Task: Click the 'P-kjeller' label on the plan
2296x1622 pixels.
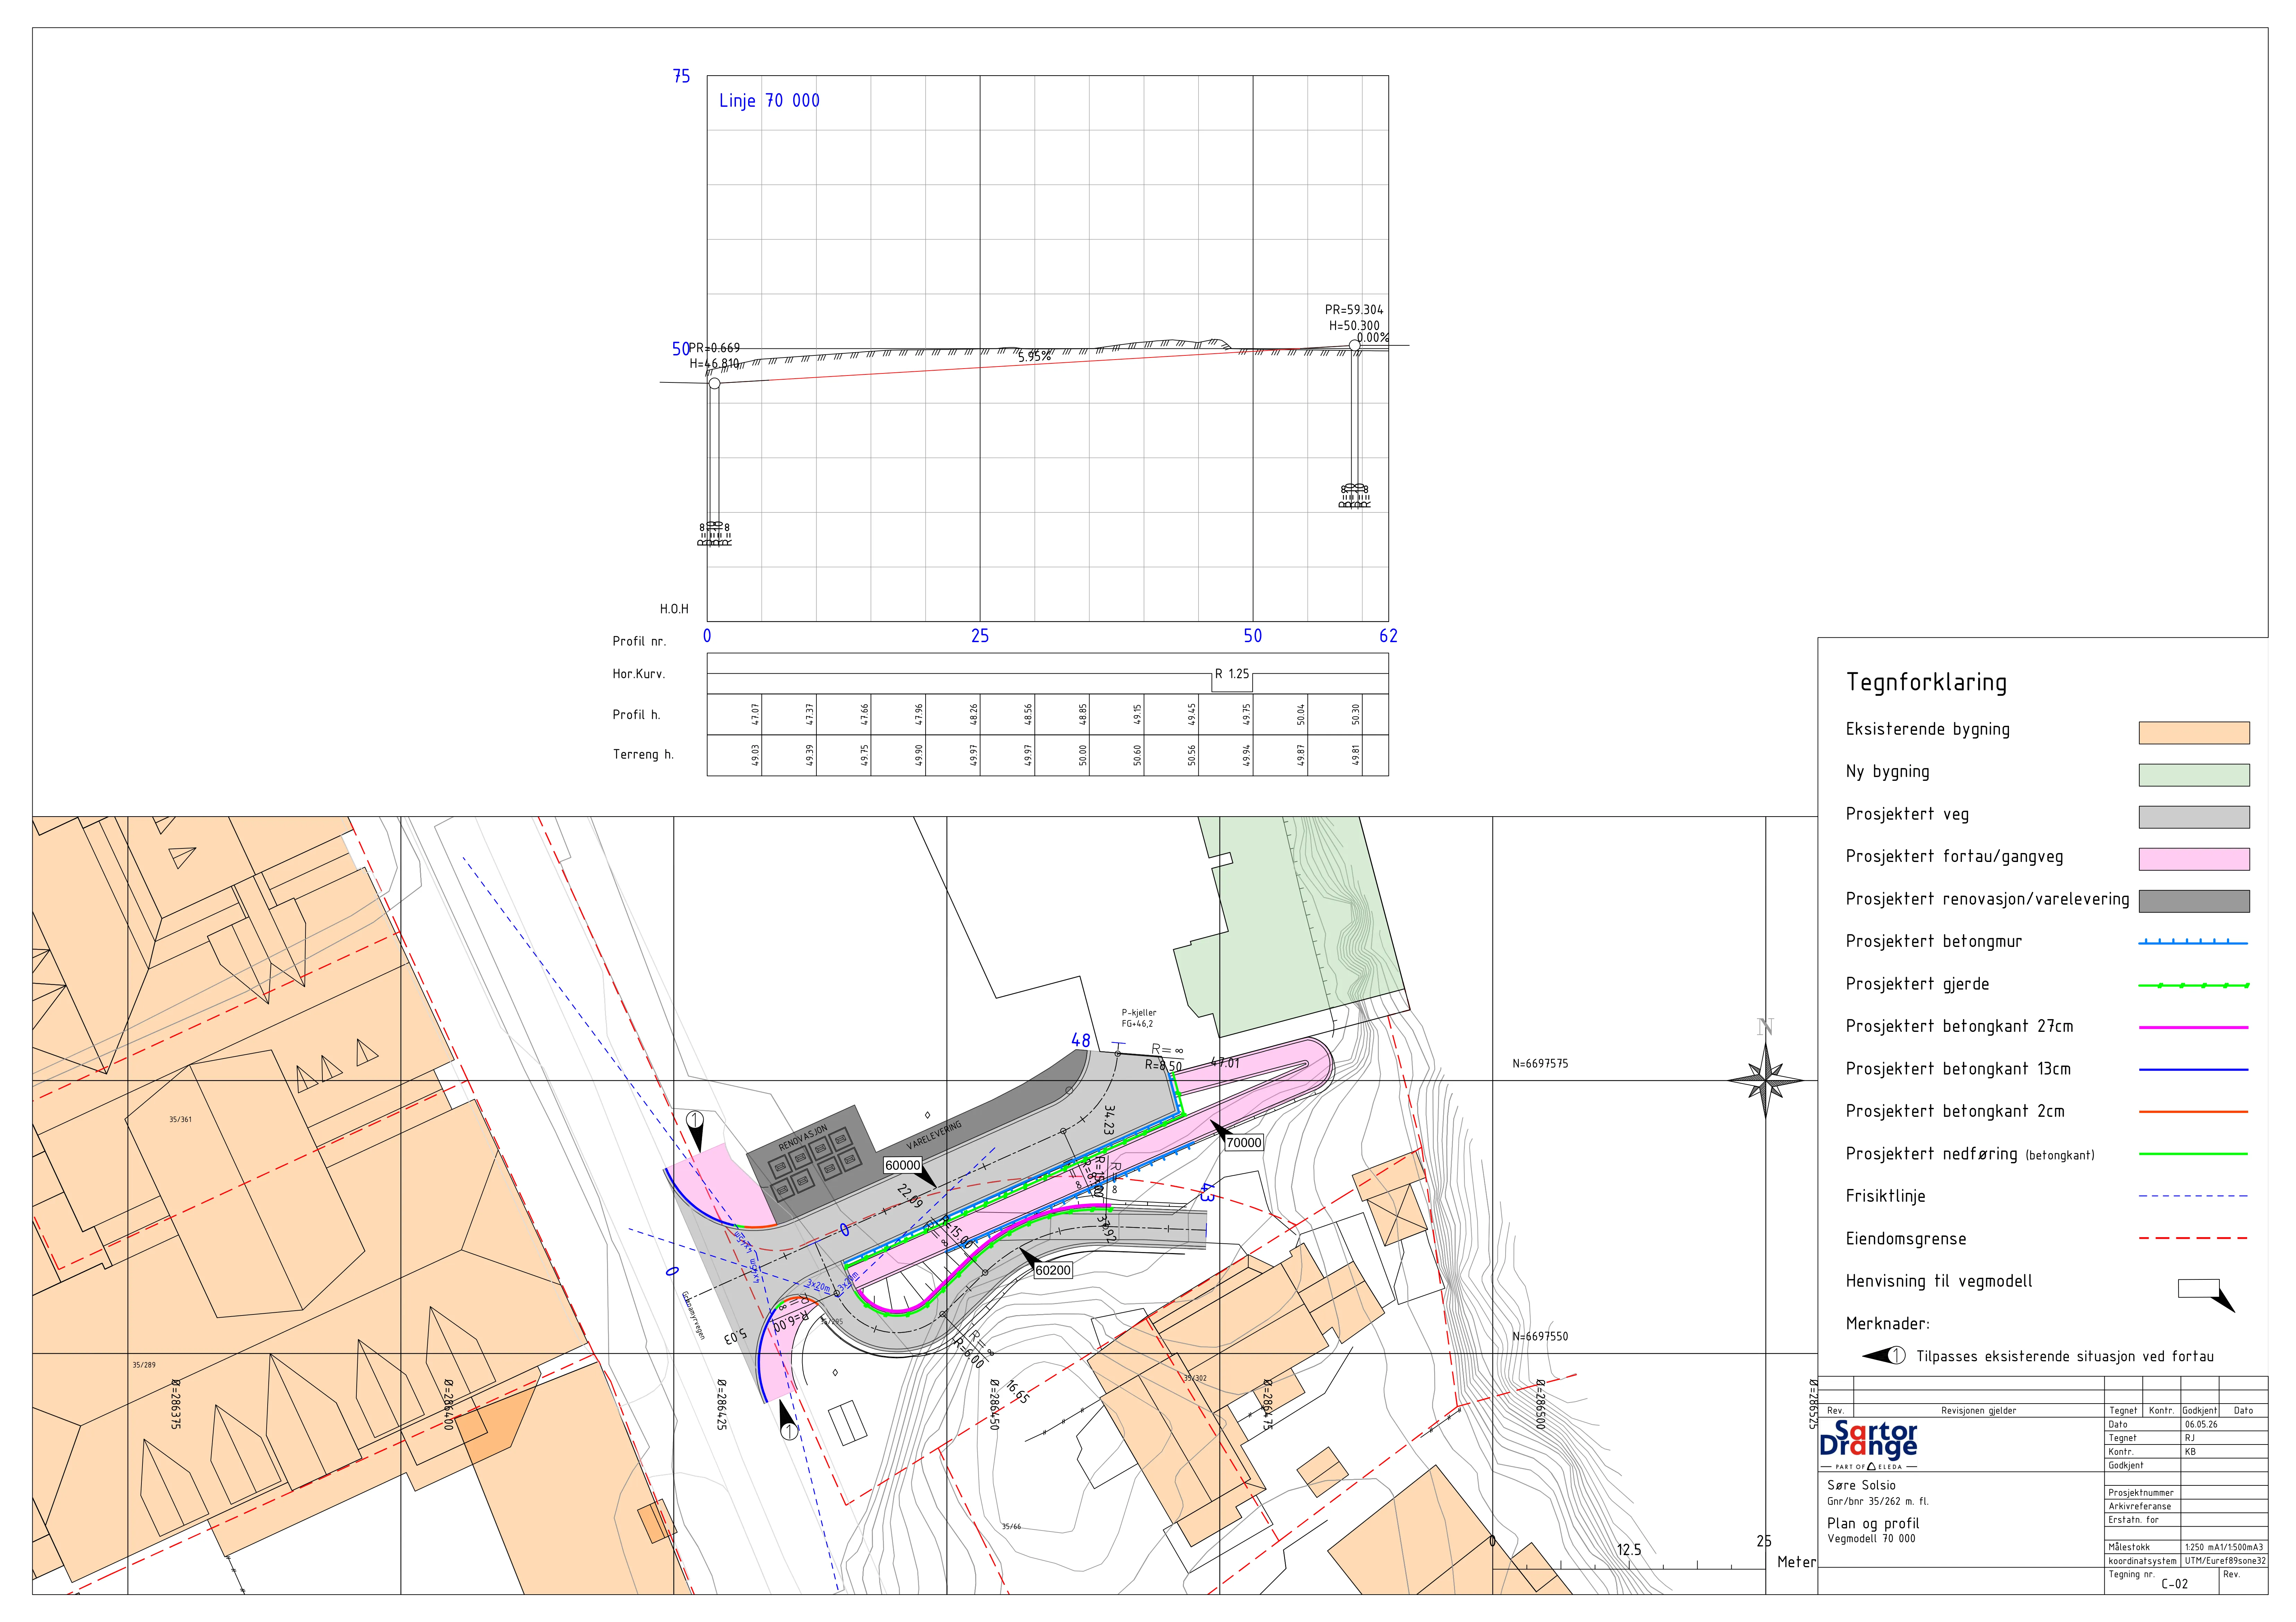Action: pyautogui.click(x=1139, y=1013)
